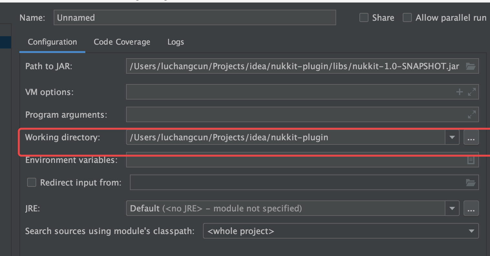Enable the Share checkbox
490x256 pixels.
(x=364, y=18)
